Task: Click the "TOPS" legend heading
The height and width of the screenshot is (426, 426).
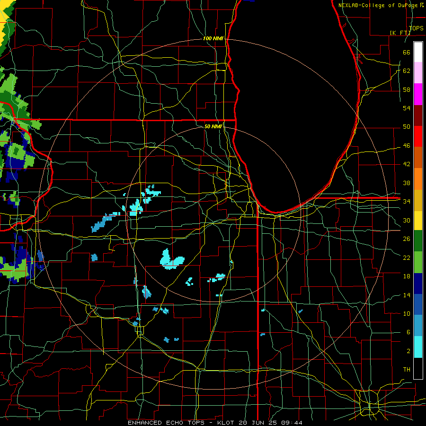Action: coord(416,28)
